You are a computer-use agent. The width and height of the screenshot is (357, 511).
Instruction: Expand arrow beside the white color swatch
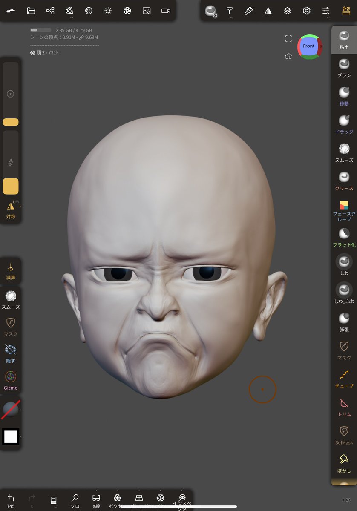click(x=20, y=436)
